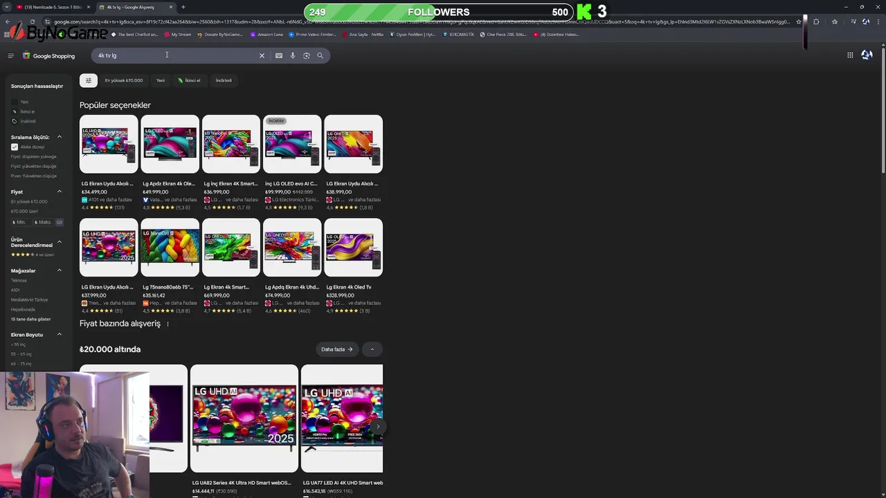The width and height of the screenshot is (886, 498).
Task: Select the 'İkinci el' filter chip
Action: point(189,80)
